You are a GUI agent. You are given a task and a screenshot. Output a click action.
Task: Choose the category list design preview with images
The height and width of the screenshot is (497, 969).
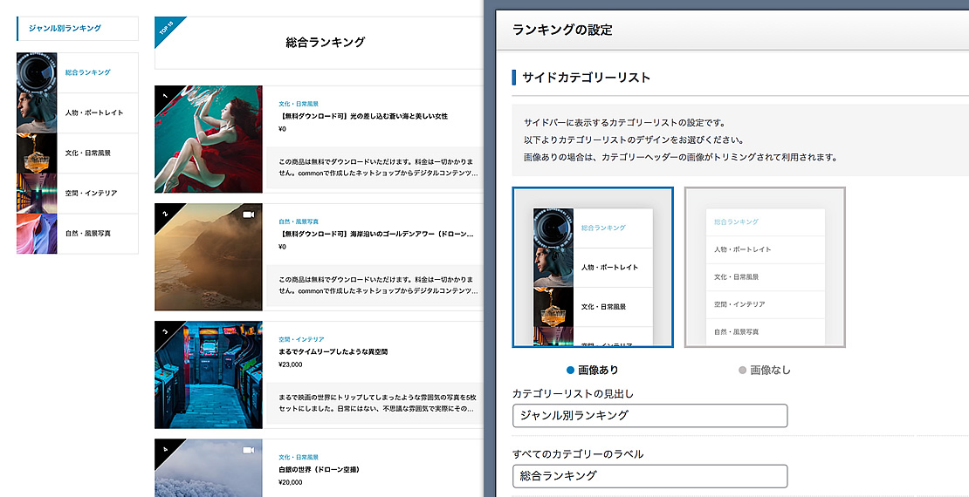(x=594, y=268)
